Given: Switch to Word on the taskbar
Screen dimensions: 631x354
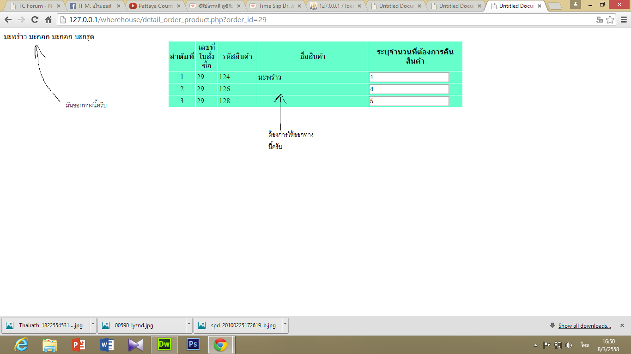Looking at the screenshot, I should point(107,344).
